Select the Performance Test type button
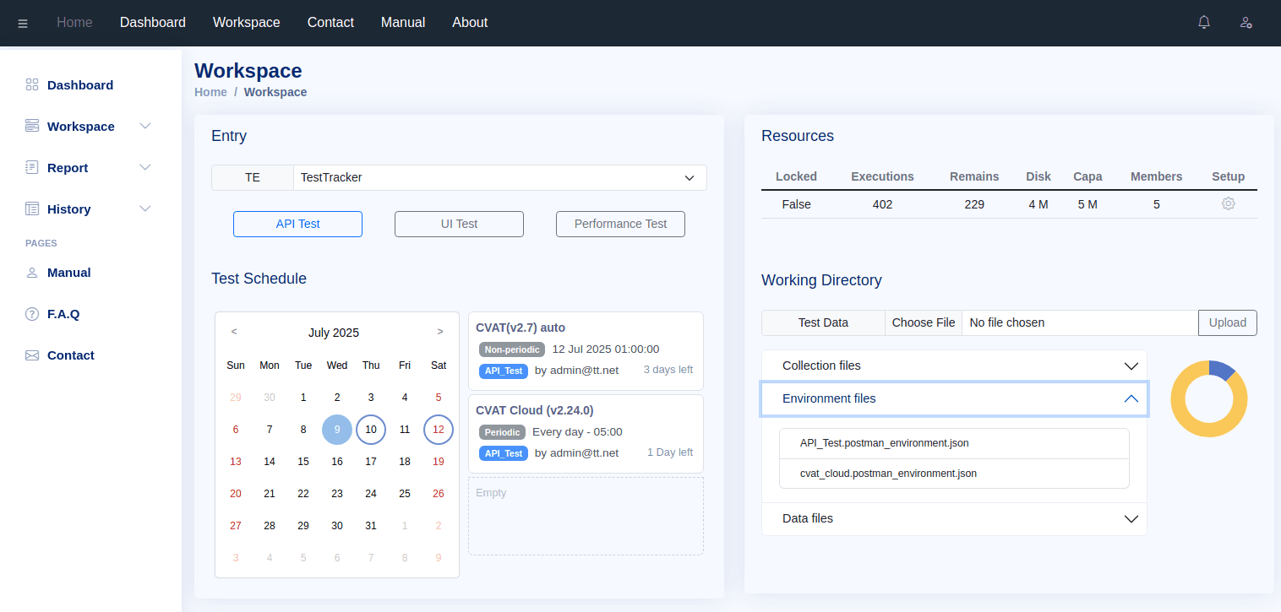The height and width of the screenshot is (612, 1281). pyautogui.click(x=620, y=224)
